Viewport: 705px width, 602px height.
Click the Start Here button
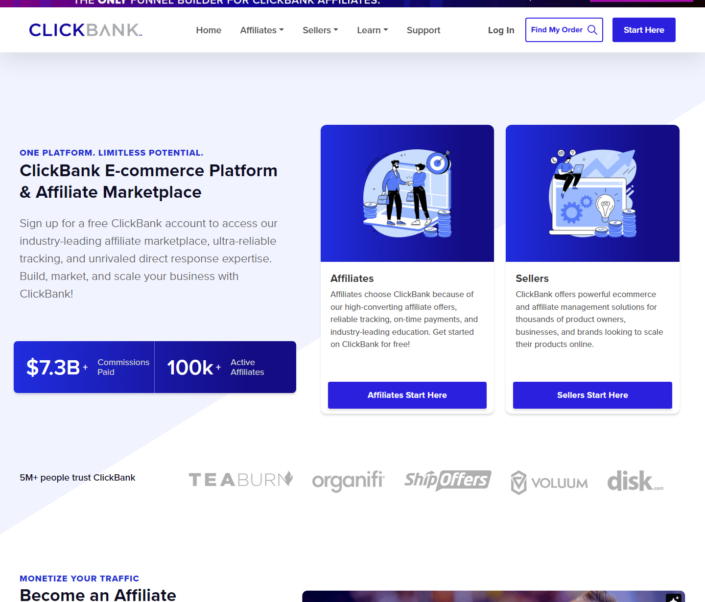(x=644, y=30)
